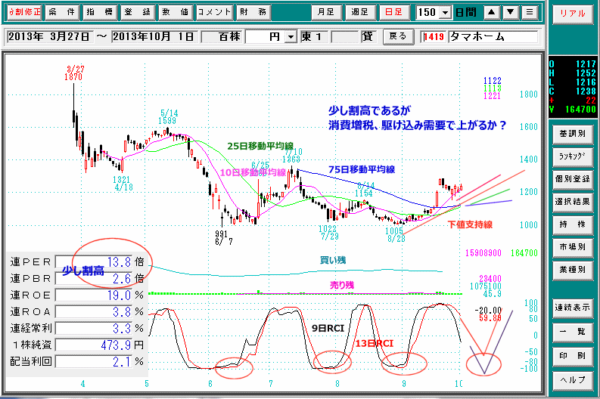This screenshot has width=600, height=399.
Task: Open the 数値 menu button
Action: 176,12
